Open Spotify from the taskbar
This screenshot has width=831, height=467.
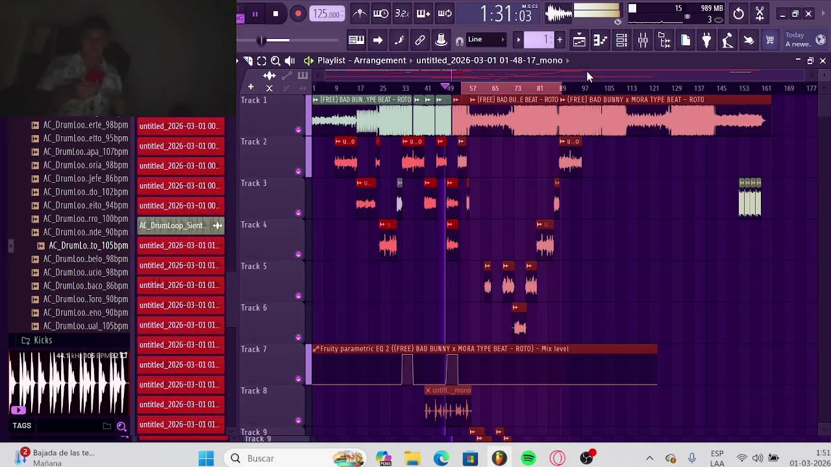[528, 459]
